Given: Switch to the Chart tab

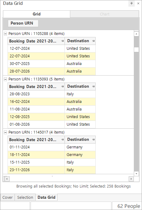Looking at the screenshot, I should pos(104,14).
